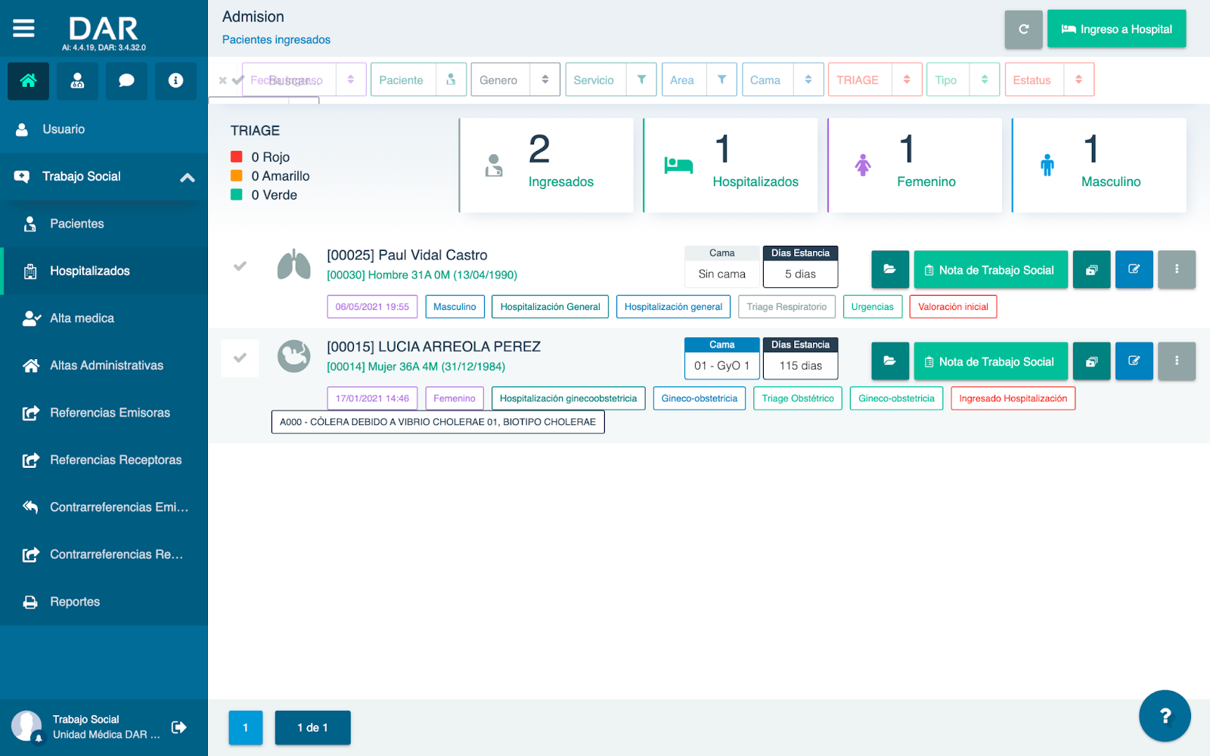Click Nota de Trabajo Social for Paul Vidal

pyautogui.click(x=991, y=270)
